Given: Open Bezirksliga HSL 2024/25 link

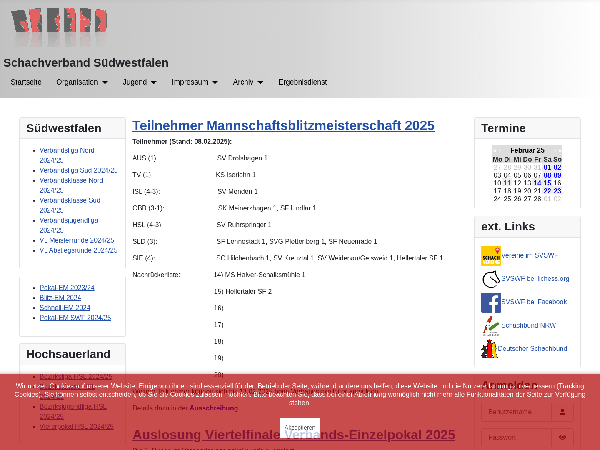Looking at the screenshot, I should (76, 376).
